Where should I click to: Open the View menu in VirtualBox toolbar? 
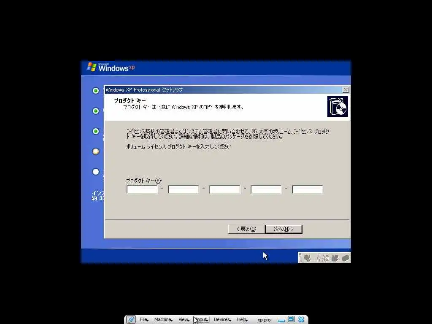point(184,320)
